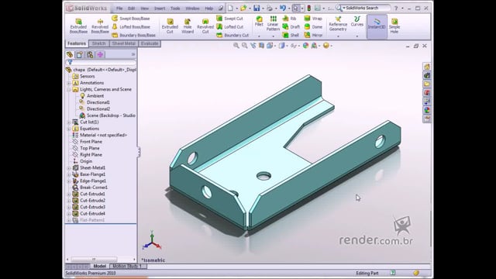
Task: Expand the Sheet-Metal1 feature
Action: click(x=69, y=168)
